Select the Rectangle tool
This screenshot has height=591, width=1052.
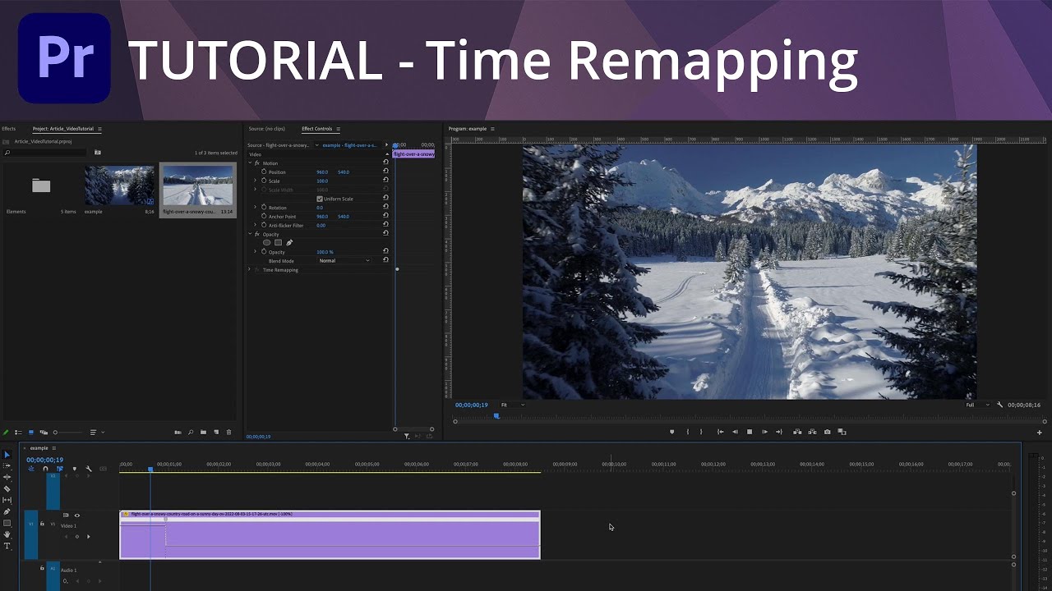point(7,523)
